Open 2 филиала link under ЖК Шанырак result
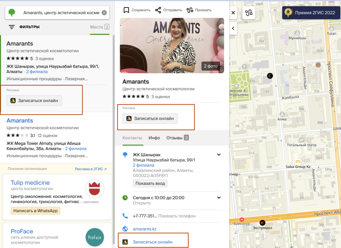Viewport: 341px width, 248px height. 37,72
